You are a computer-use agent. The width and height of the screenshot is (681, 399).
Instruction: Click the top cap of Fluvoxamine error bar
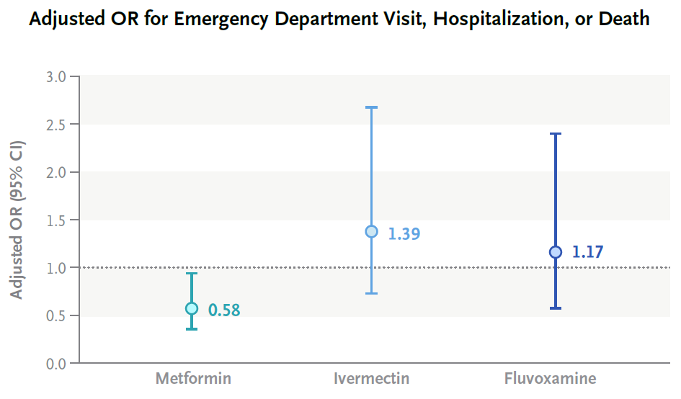click(x=556, y=134)
